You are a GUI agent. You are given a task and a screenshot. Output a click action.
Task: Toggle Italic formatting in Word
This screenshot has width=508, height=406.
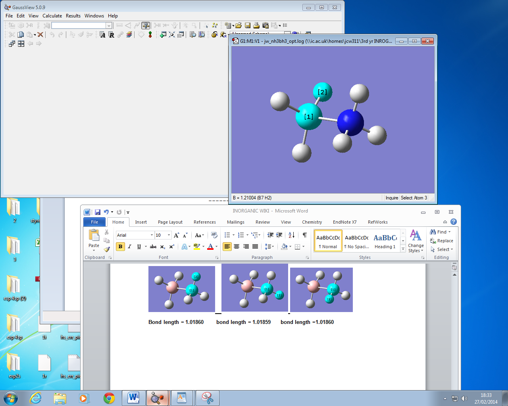coord(129,247)
